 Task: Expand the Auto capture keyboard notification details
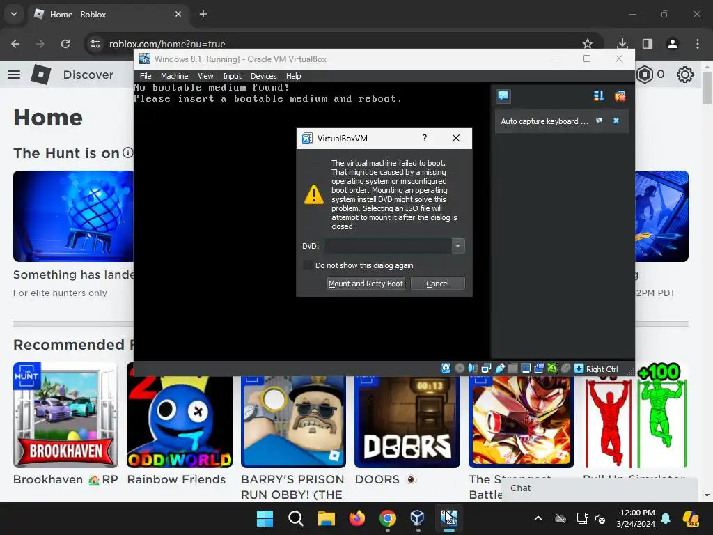(x=600, y=121)
